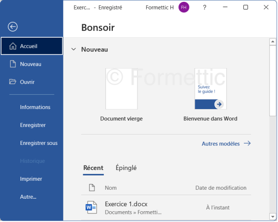Screen dimensions: 278x222
Task: Collapse the Nouveau section chevron
Action: (x=74, y=49)
